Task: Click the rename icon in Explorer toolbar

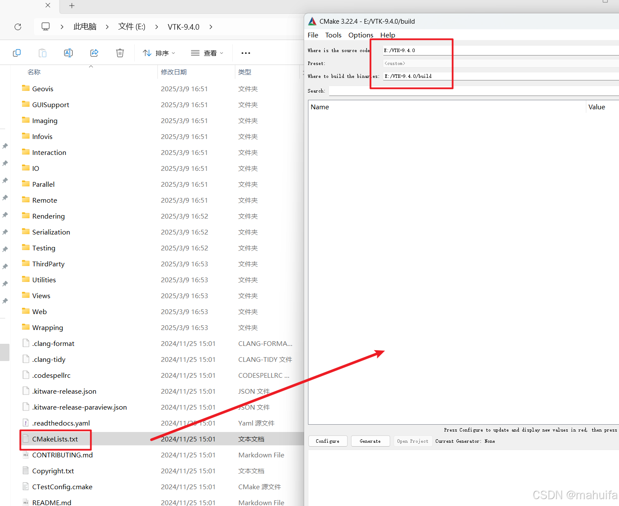Action: 68,53
